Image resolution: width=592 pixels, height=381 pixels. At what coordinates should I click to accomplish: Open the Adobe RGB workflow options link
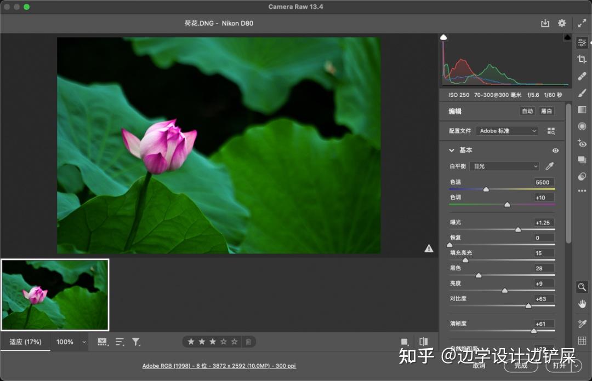(x=219, y=366)
